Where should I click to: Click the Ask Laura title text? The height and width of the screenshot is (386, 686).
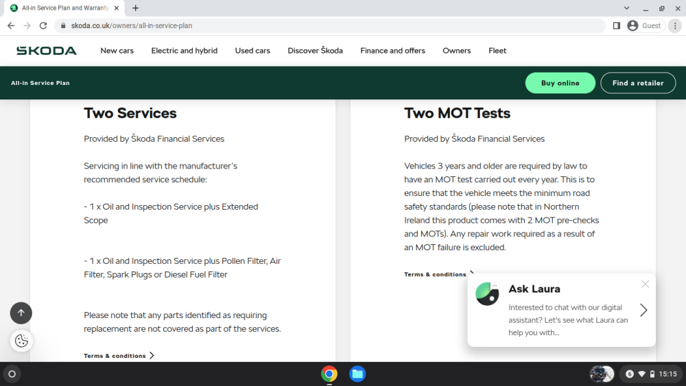[x=534, y=289]
